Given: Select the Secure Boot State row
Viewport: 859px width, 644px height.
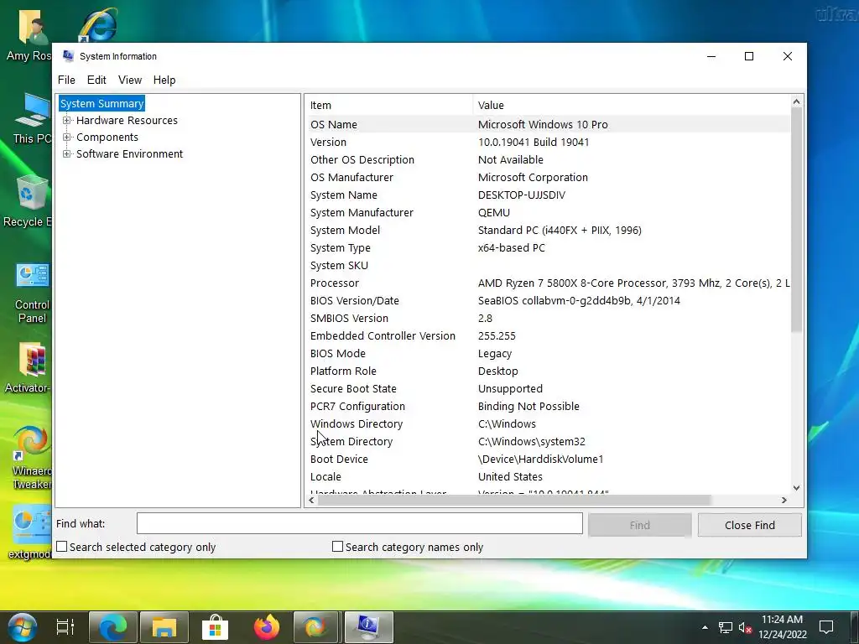Looking at the screenshot, I should 548,389.
